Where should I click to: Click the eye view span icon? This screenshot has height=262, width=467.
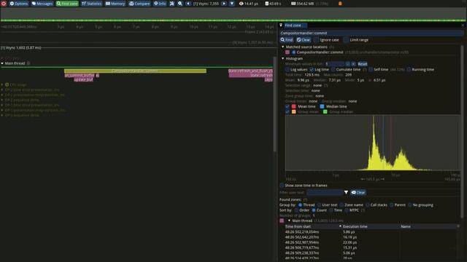tap(242, 4)
